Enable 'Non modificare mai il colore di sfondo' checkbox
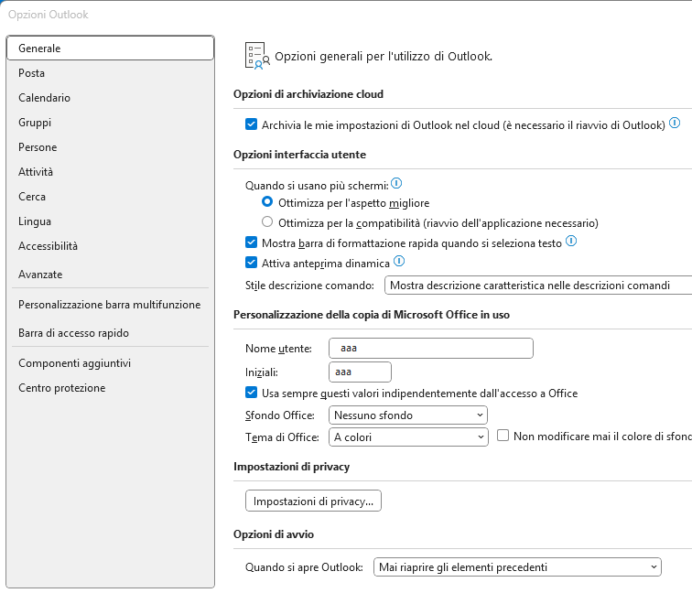692x593 pixels. (503, 436)
